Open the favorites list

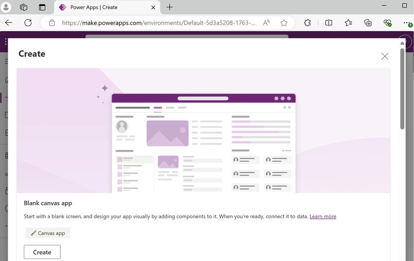(348, 23)
